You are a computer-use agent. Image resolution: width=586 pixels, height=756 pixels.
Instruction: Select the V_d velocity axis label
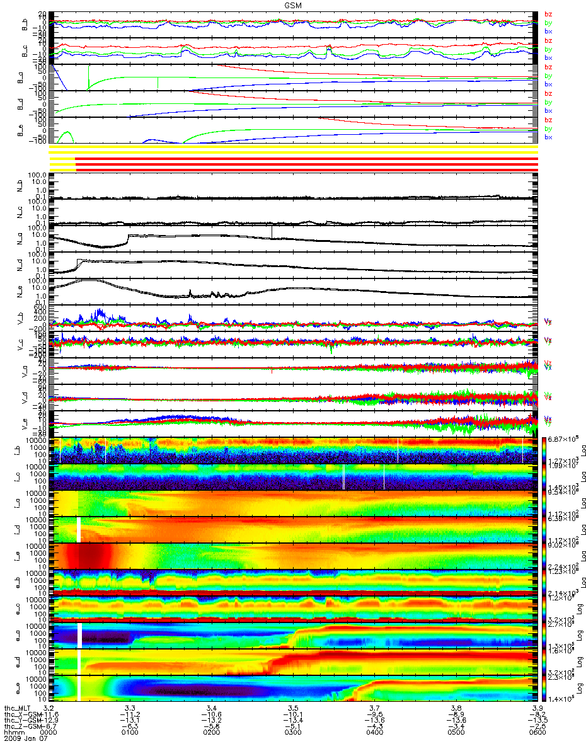click(26, 398)
